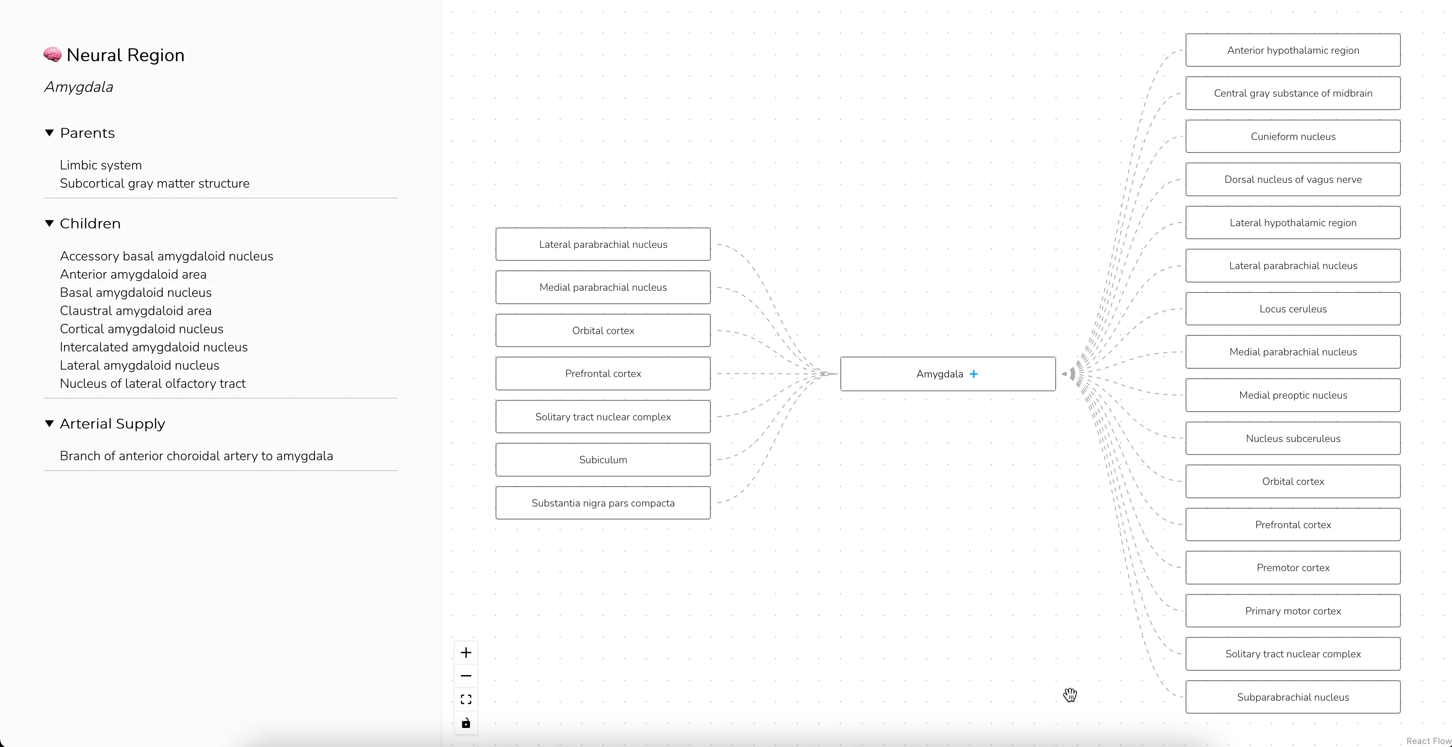Screen dimensions: 1452x747
Task: Click the zoom in plus control
Action: [x=466, y=652]
